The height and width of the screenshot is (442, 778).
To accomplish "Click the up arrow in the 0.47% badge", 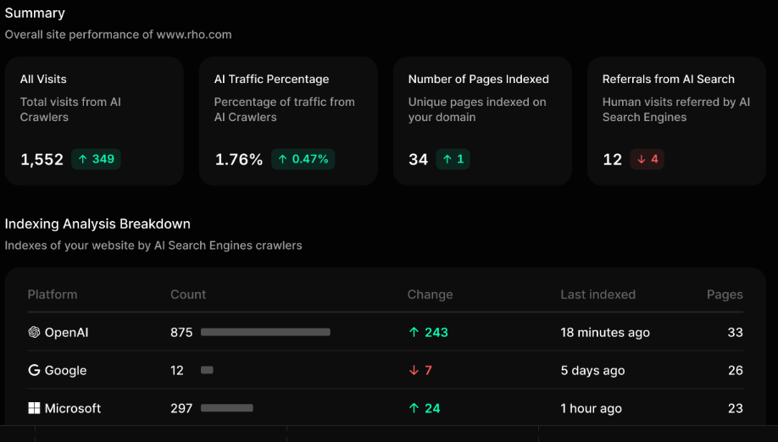I will click(x=283, y=159).
